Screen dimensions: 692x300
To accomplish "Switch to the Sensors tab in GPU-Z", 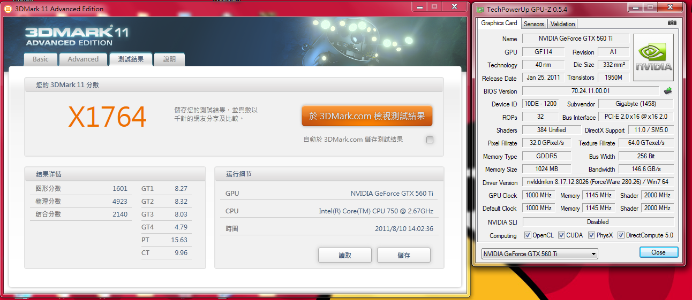I will (534, 24).
